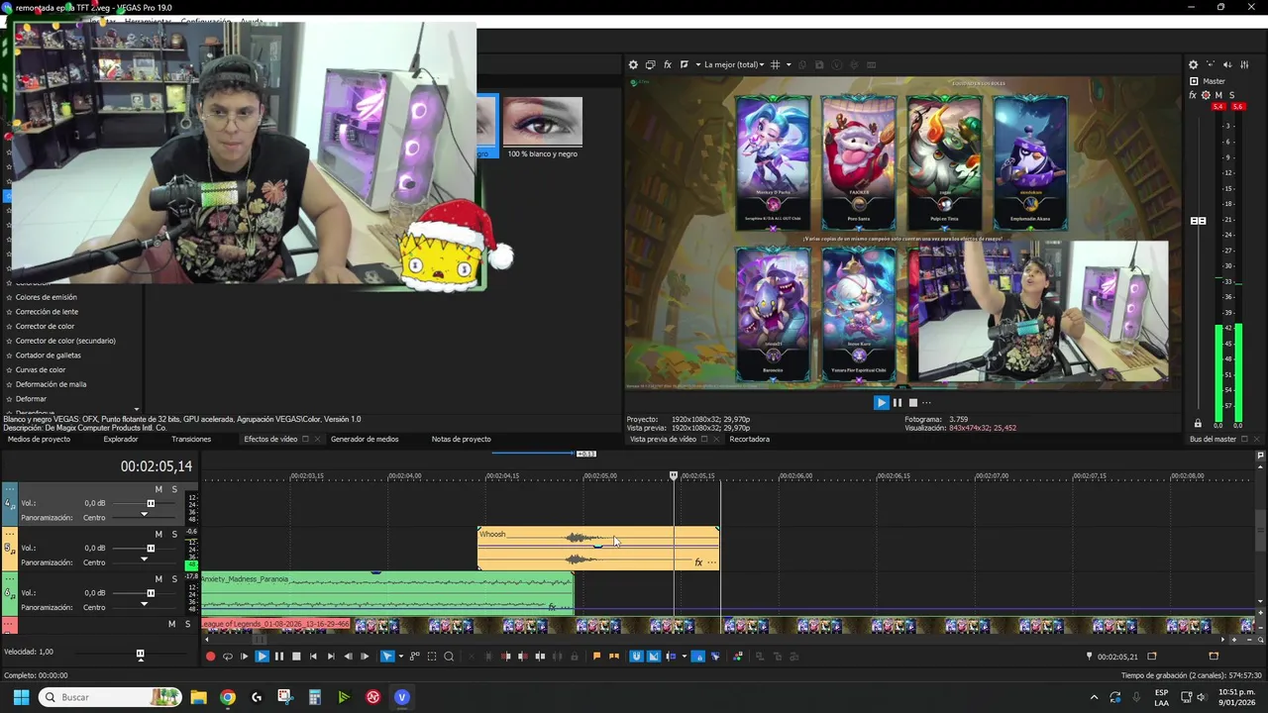Click Master automation settings gear icon
Image resolution: width=1268 pixels, height=713 pixels.
point(1206,95)
